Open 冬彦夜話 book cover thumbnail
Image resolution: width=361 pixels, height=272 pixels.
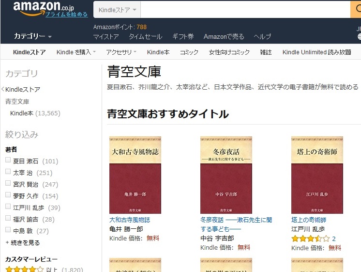(x=226, y=175)
